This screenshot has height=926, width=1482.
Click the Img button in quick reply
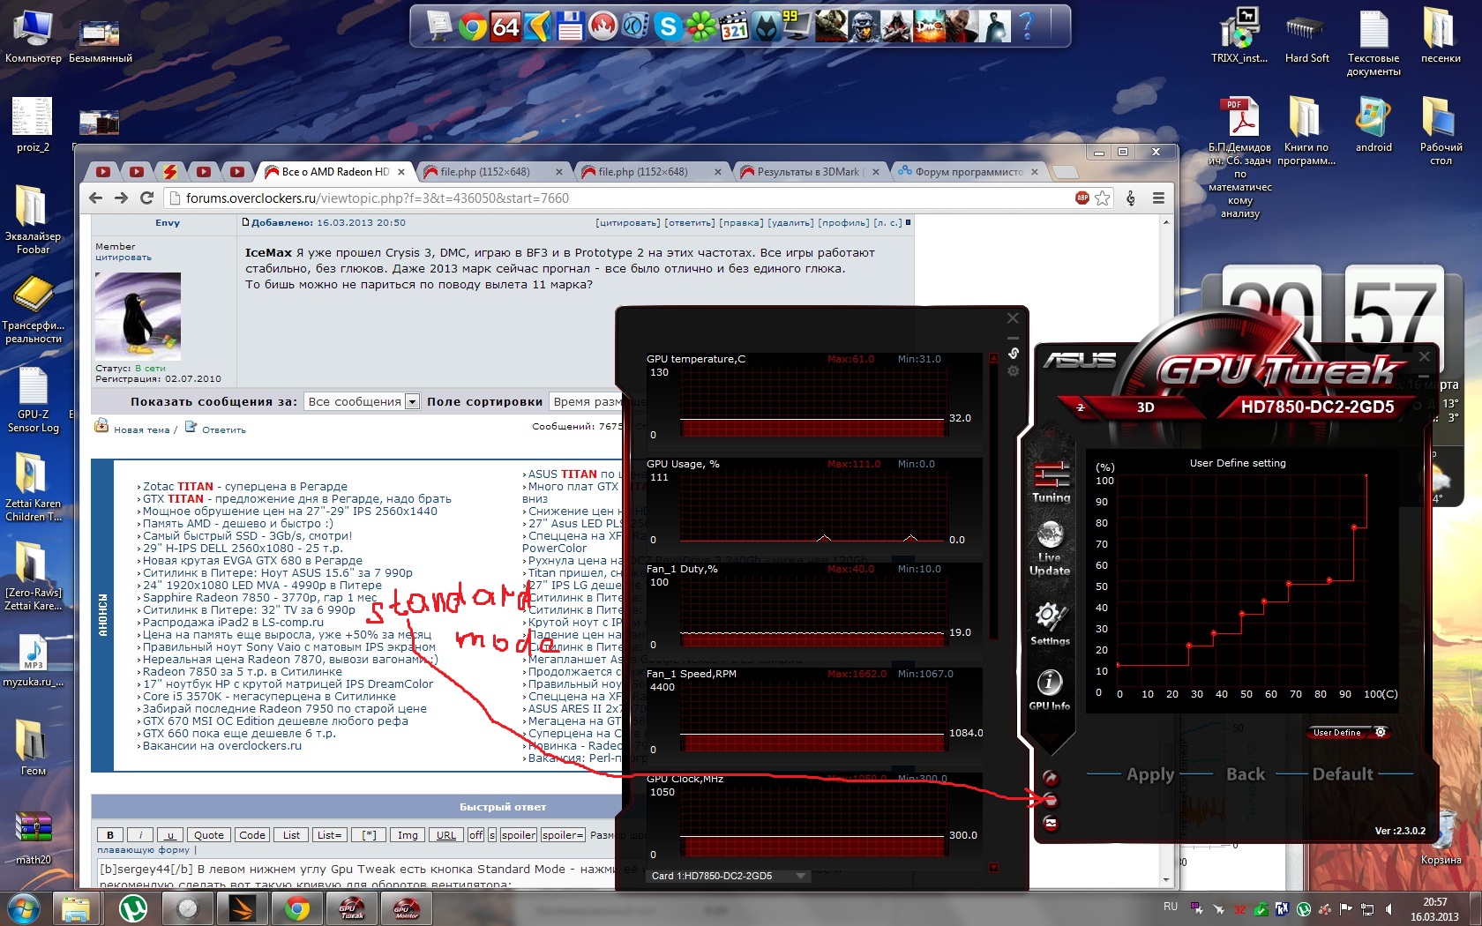(408, 835)
